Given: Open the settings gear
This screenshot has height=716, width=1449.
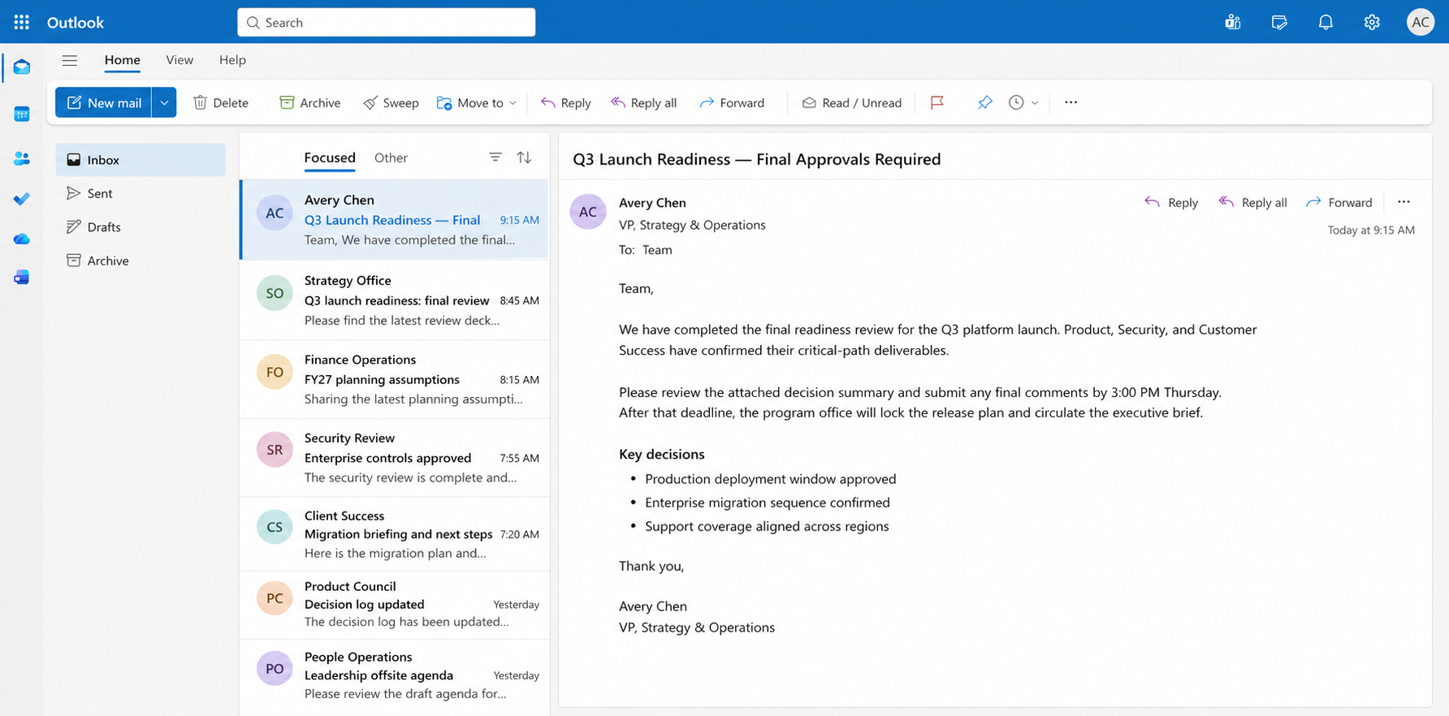Looking at the screenshot, I should click(1372, 23).
